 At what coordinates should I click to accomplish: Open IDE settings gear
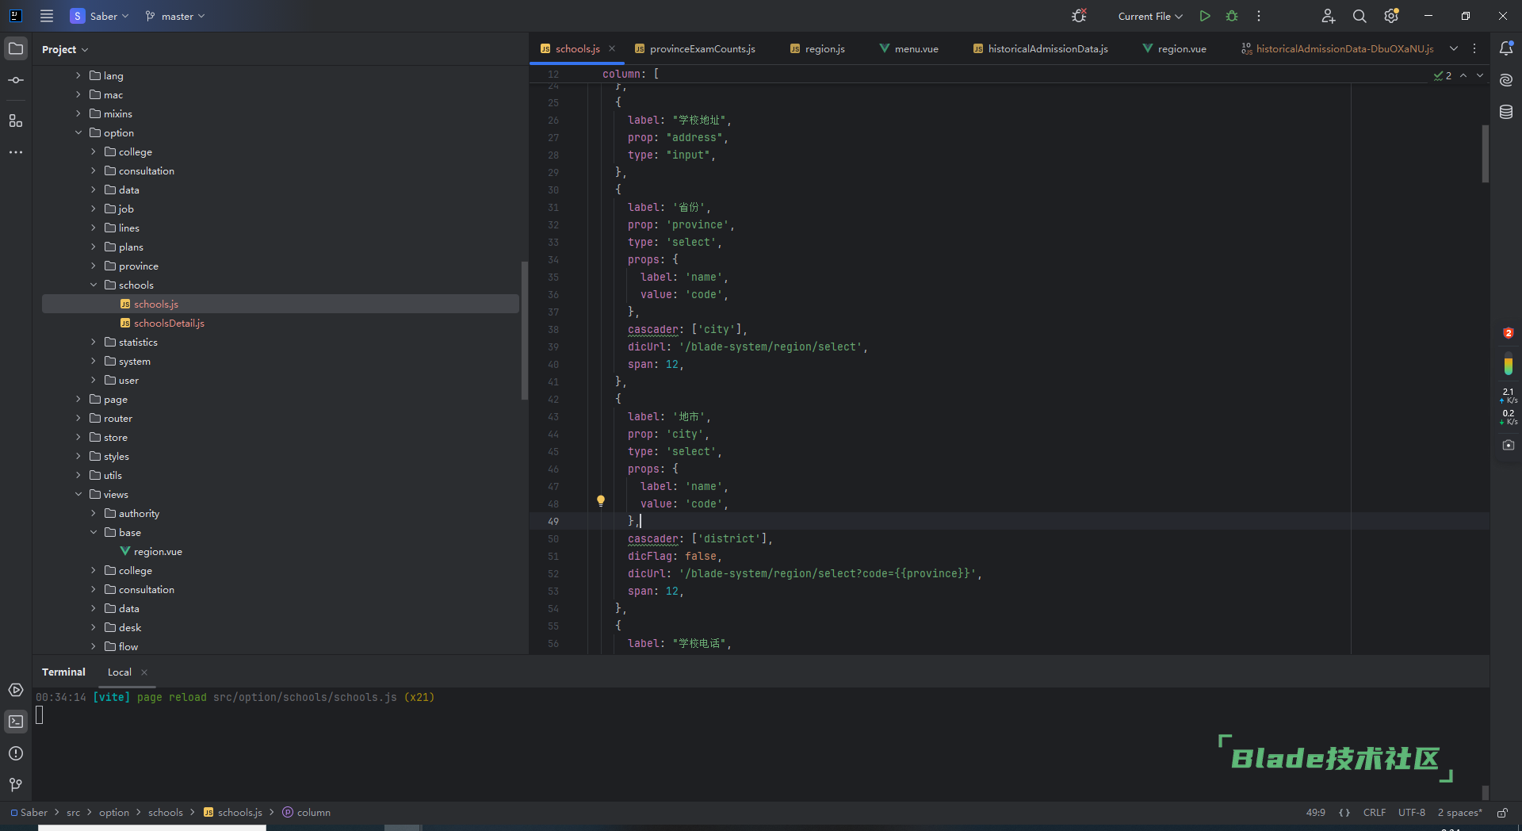(1391, 16)
